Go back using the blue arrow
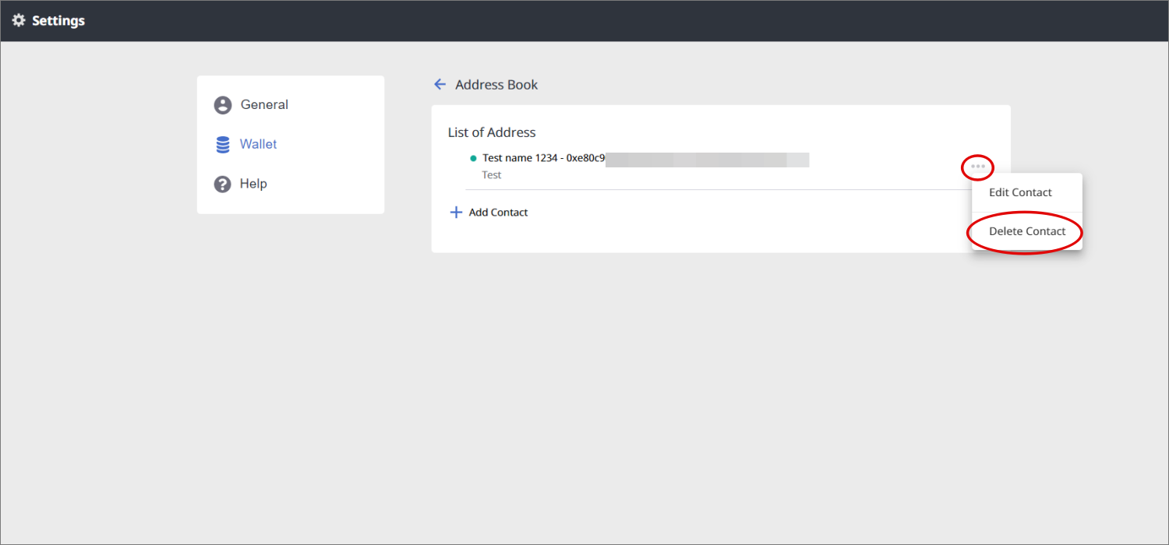Image resolution: width=1169 pixels, height=545 pixels. (x=440, y=84)
